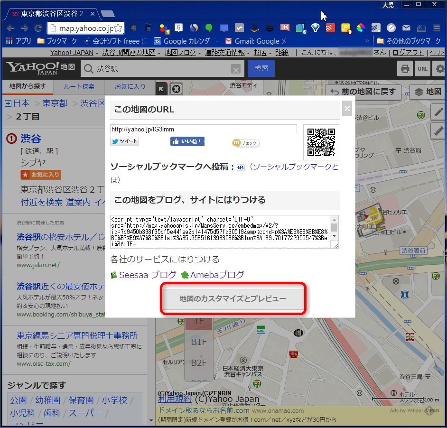Switch to the お気に入り tab
The height and width of the screenshot is (428, 447).
coord(130,87)
